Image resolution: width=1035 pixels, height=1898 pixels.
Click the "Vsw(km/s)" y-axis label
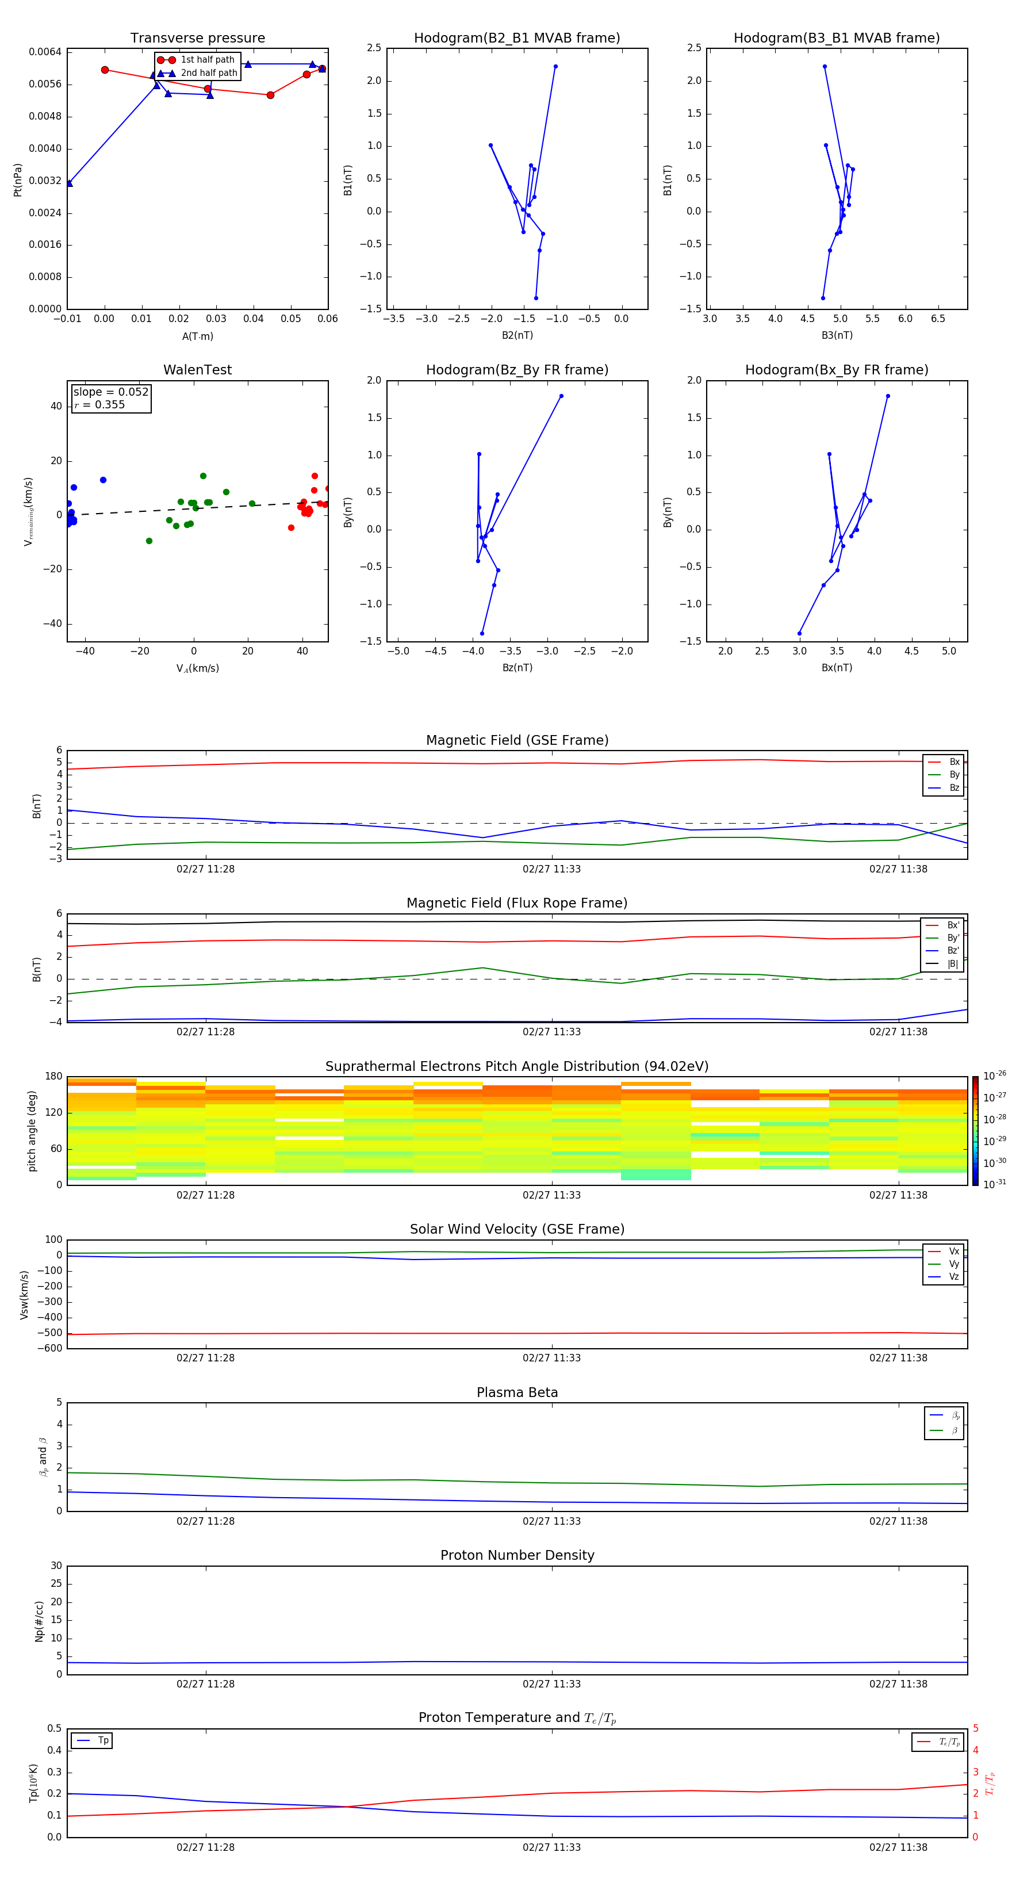point(24,1294)
